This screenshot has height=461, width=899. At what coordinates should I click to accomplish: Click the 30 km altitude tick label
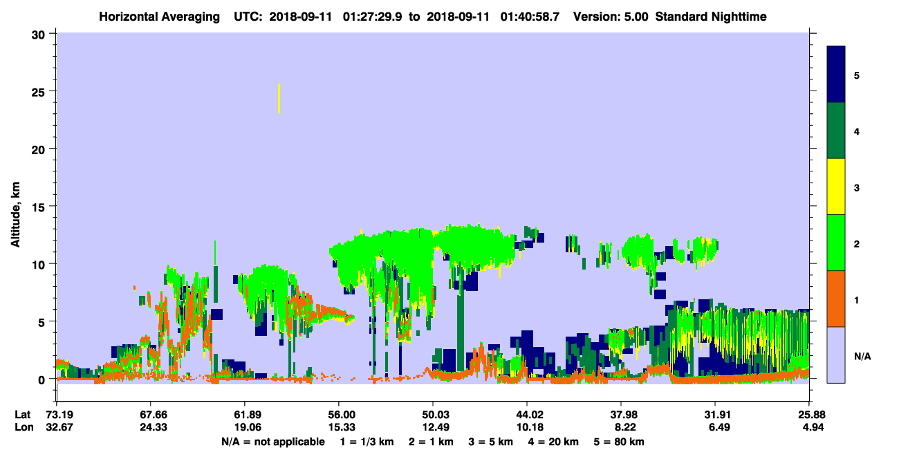(x=40, y=34)
